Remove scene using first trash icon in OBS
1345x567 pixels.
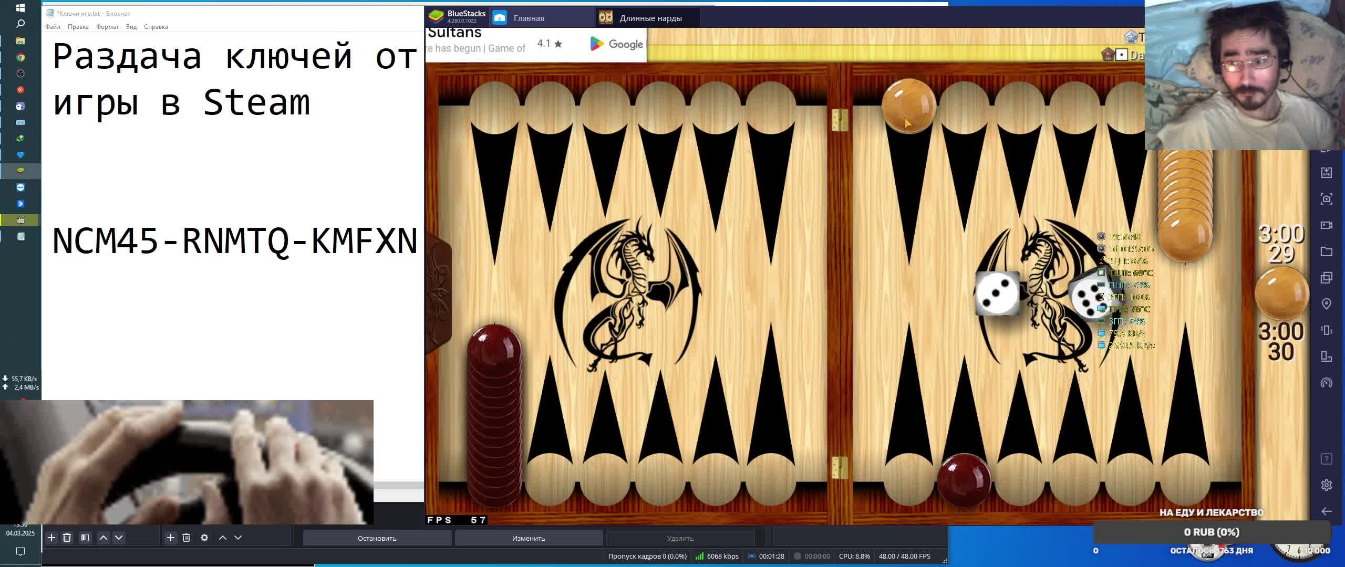[67, 538]
